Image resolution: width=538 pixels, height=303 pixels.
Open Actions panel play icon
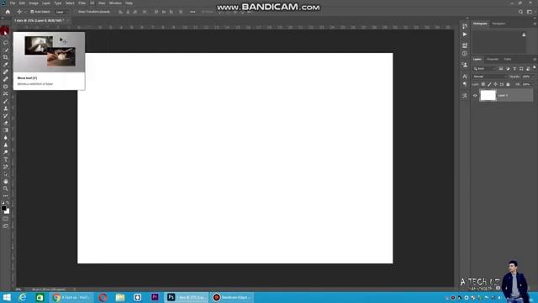tap(465, 35)
